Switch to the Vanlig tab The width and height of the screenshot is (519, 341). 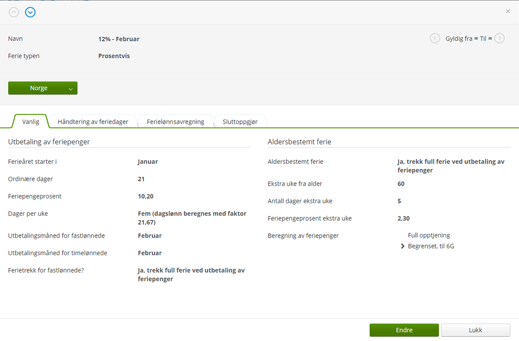[31, 122]
